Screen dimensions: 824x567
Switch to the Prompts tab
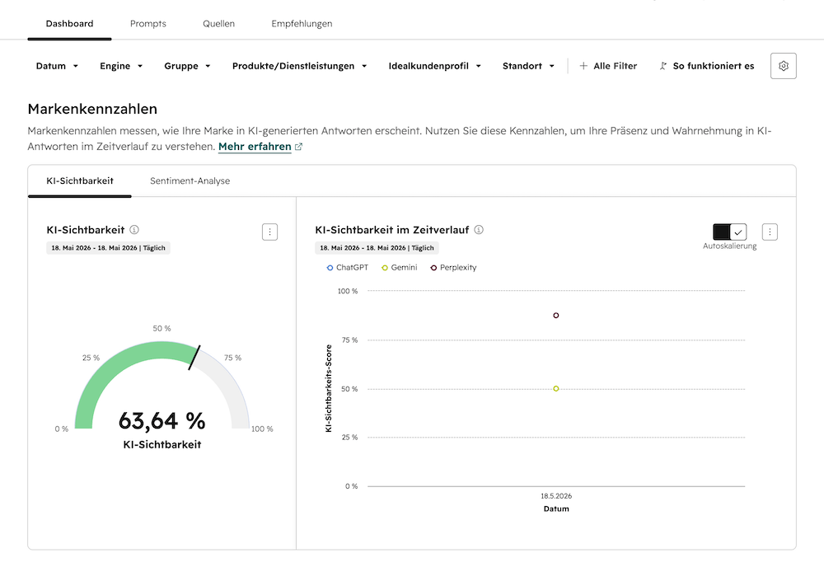point(148,24)
